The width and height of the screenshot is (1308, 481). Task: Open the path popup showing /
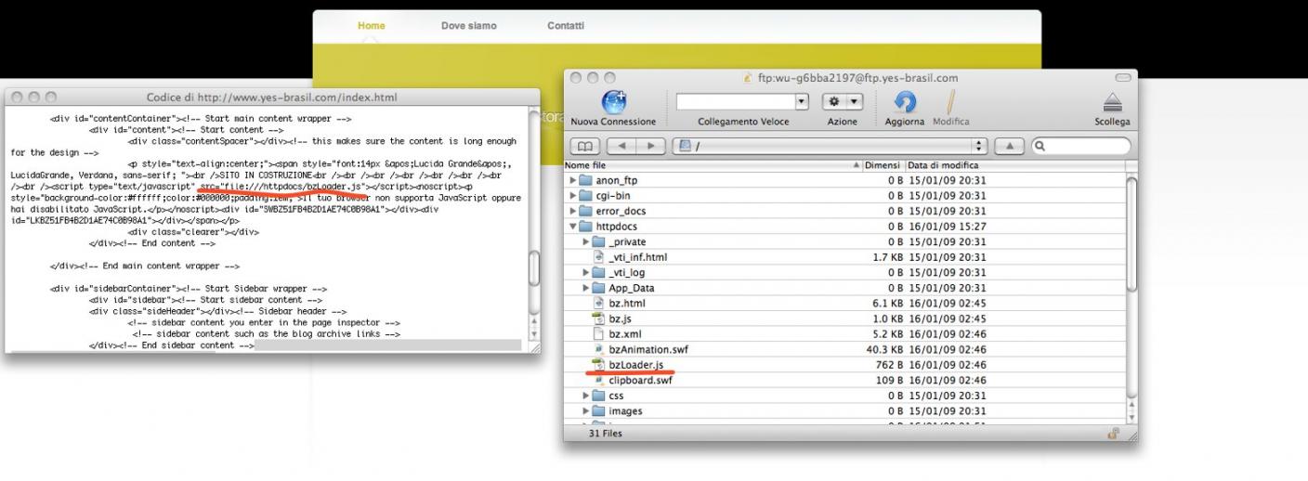pyautogui.click(x=830, y=146)
